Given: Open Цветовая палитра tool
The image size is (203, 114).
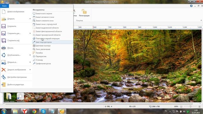Looking at the screenshot, I should pyautogui.click(x=52, y=46).
